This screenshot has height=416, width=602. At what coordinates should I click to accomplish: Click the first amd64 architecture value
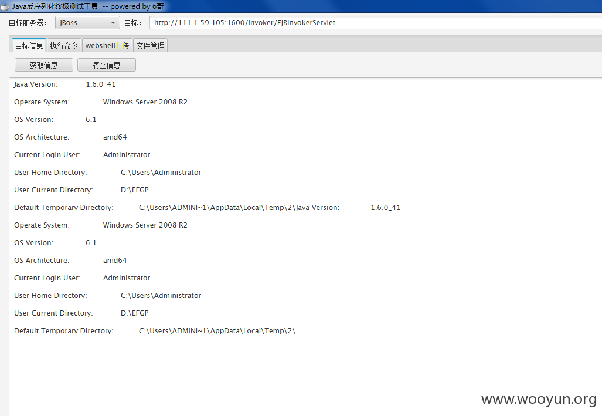115,137
